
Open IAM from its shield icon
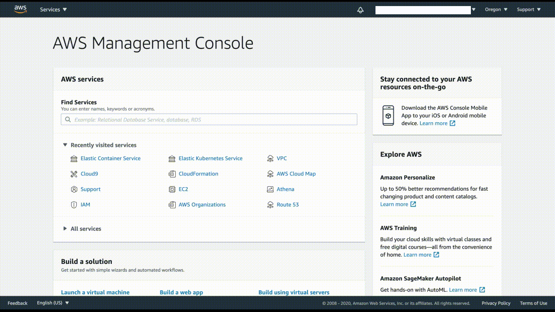coord(73,205)
